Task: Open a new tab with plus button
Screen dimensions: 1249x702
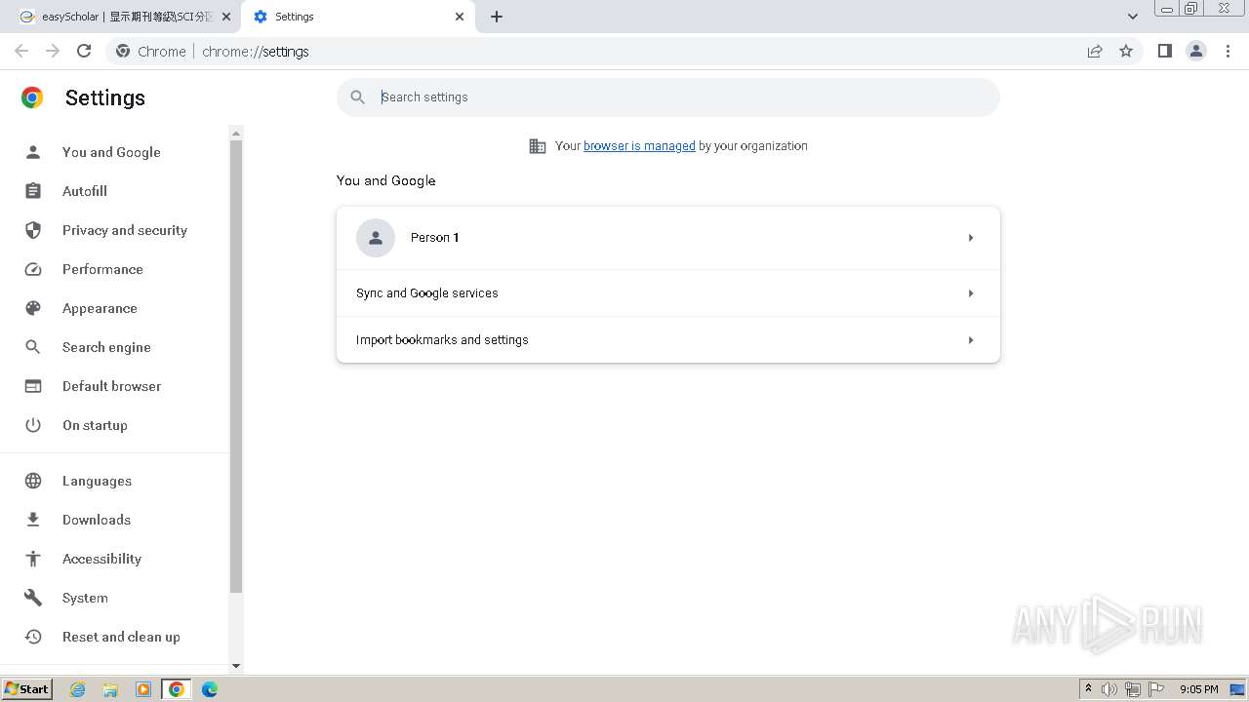Action: click(497, 17)
